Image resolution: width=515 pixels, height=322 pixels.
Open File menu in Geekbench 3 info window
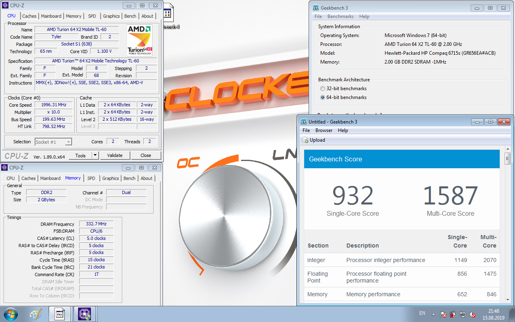[x=318, y=17]
